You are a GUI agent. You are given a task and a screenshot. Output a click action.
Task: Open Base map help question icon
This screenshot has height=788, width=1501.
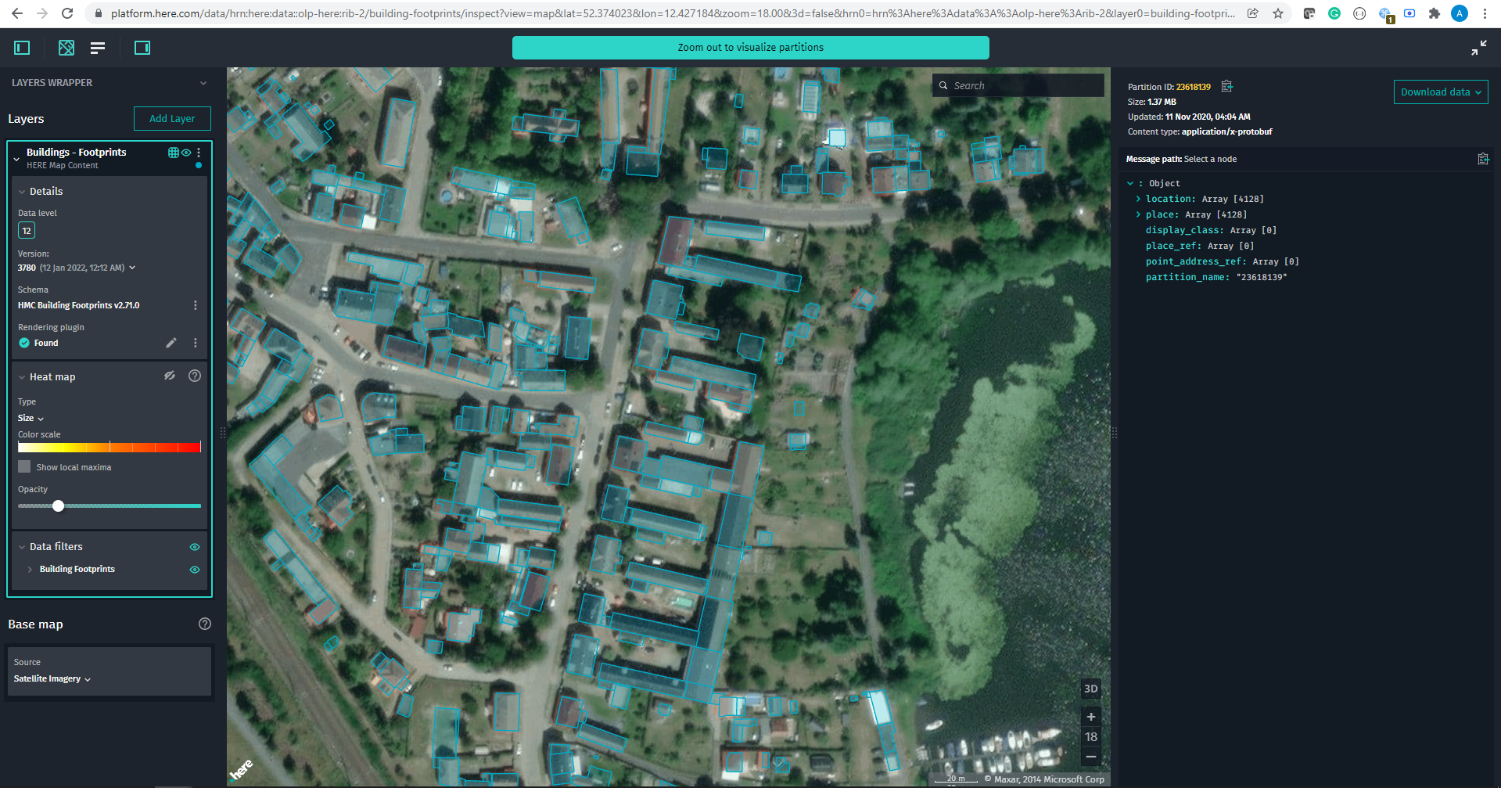point(205,624)
